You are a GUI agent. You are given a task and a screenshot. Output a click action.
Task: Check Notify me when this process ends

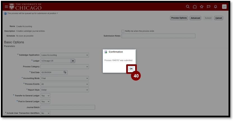123,31
